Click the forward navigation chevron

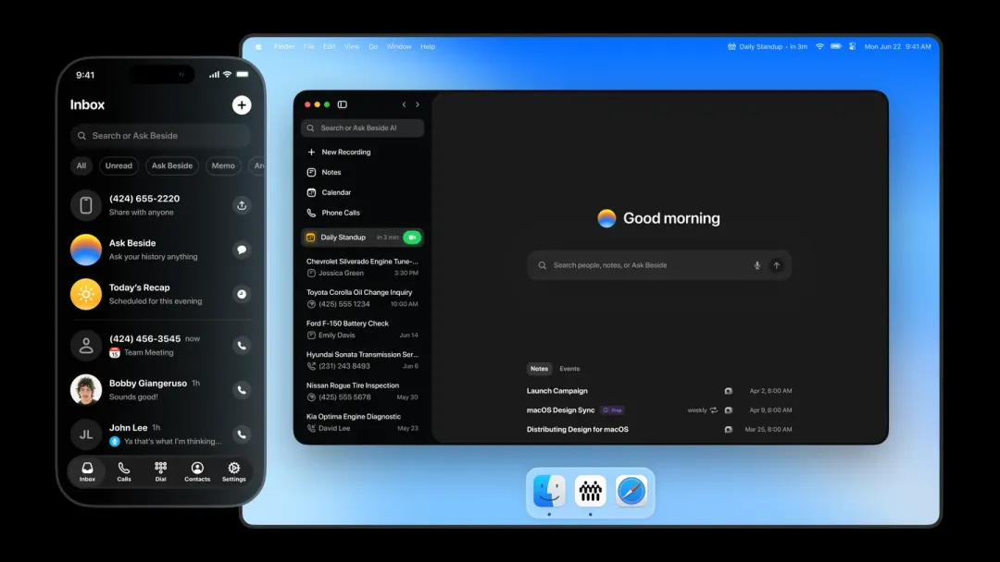[418, 104]
